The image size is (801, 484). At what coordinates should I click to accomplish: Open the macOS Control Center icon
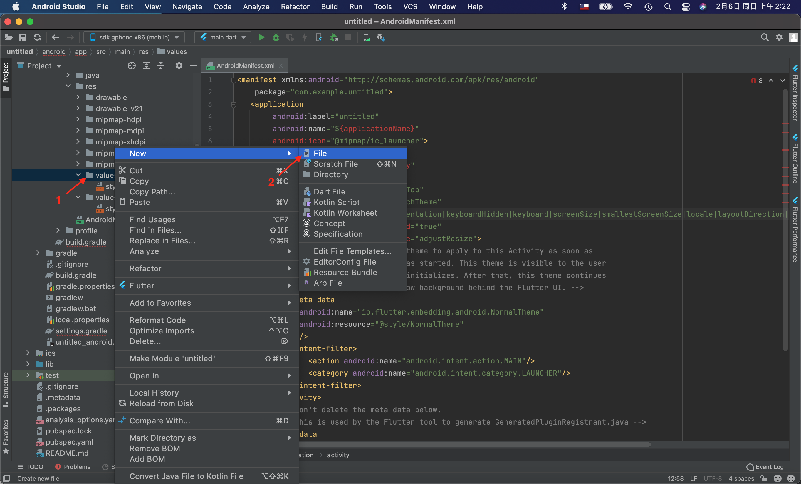[686, 6]
